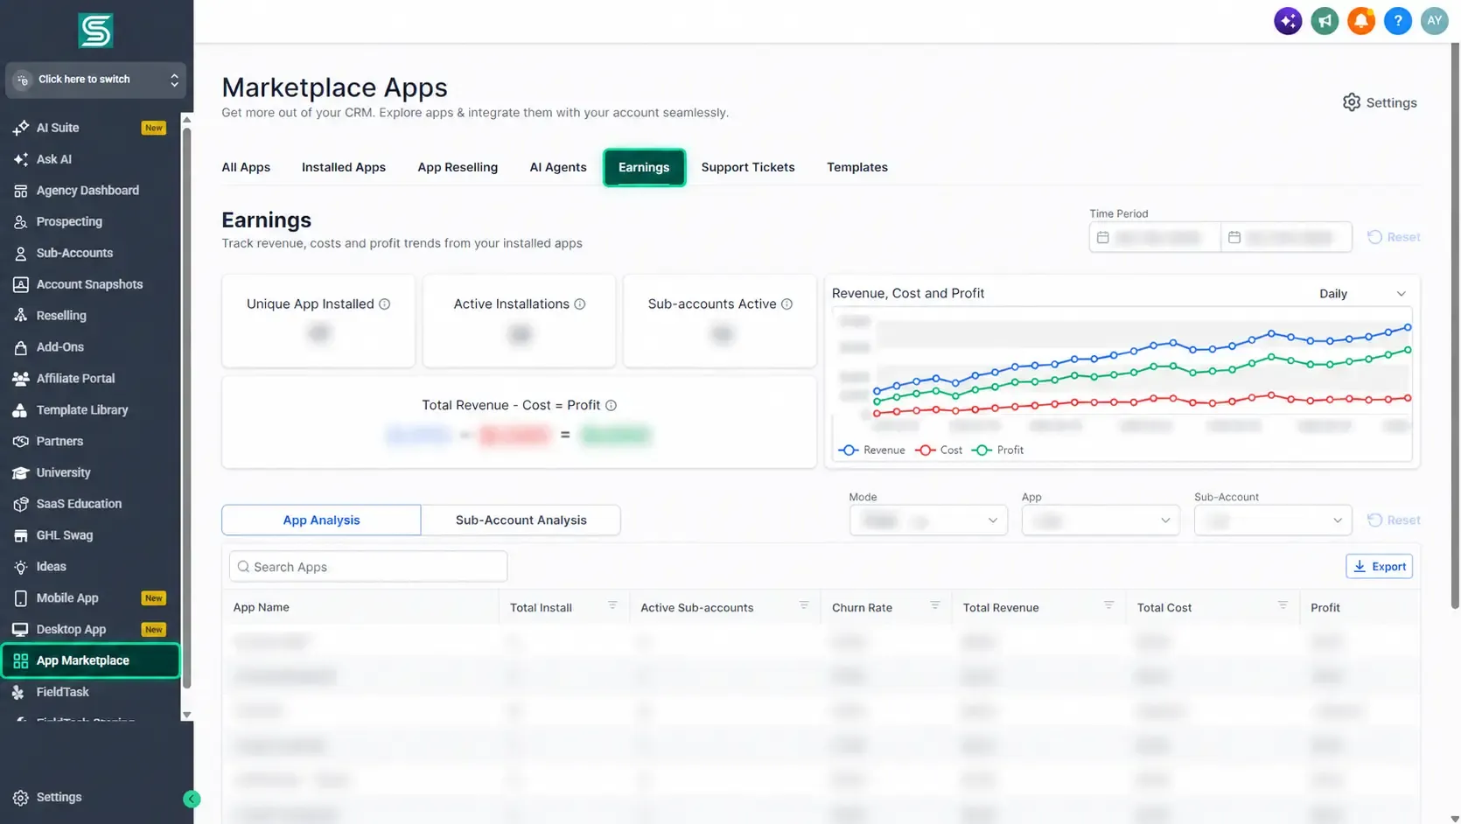Open Total Revenue column filter
The image size is (1461, 824).
1108,605
